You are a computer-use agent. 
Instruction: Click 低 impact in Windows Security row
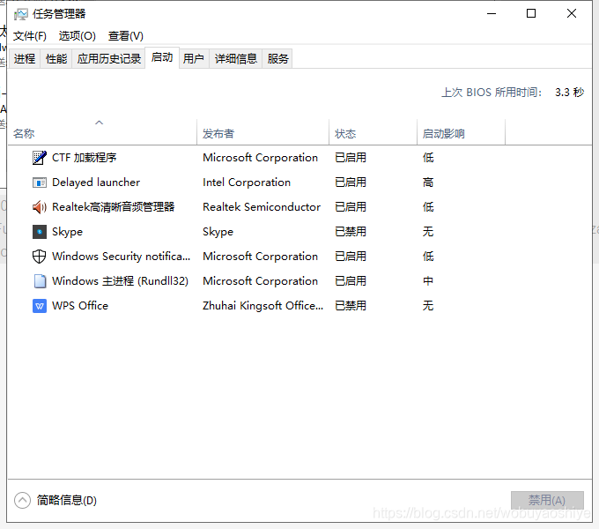[x=428, y=256]
